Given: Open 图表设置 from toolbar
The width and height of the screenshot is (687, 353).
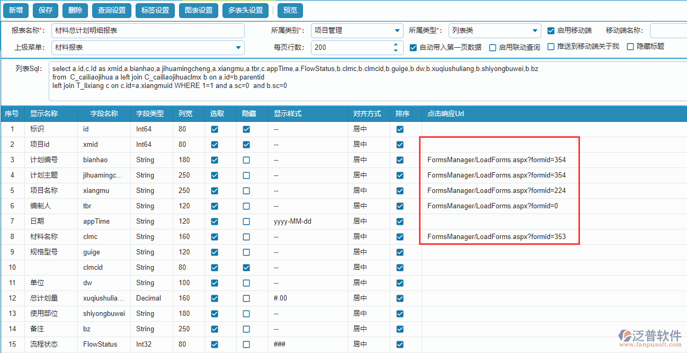Looking at the screenshot, I should click(199, 10).
